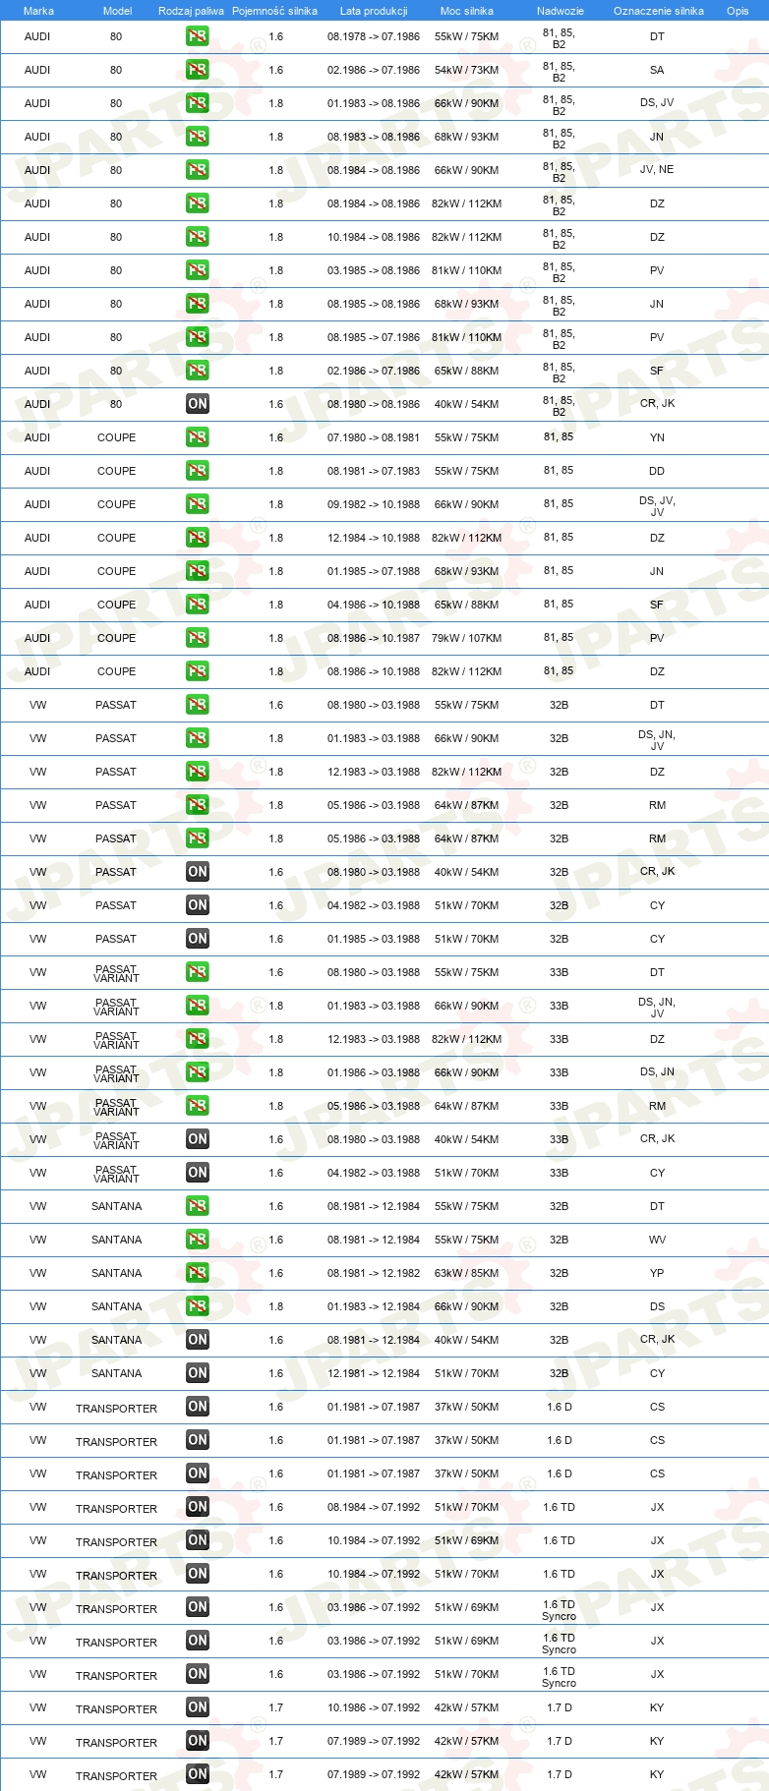Select power value '63kW / 85KM'

click(x=467, y=1273)
